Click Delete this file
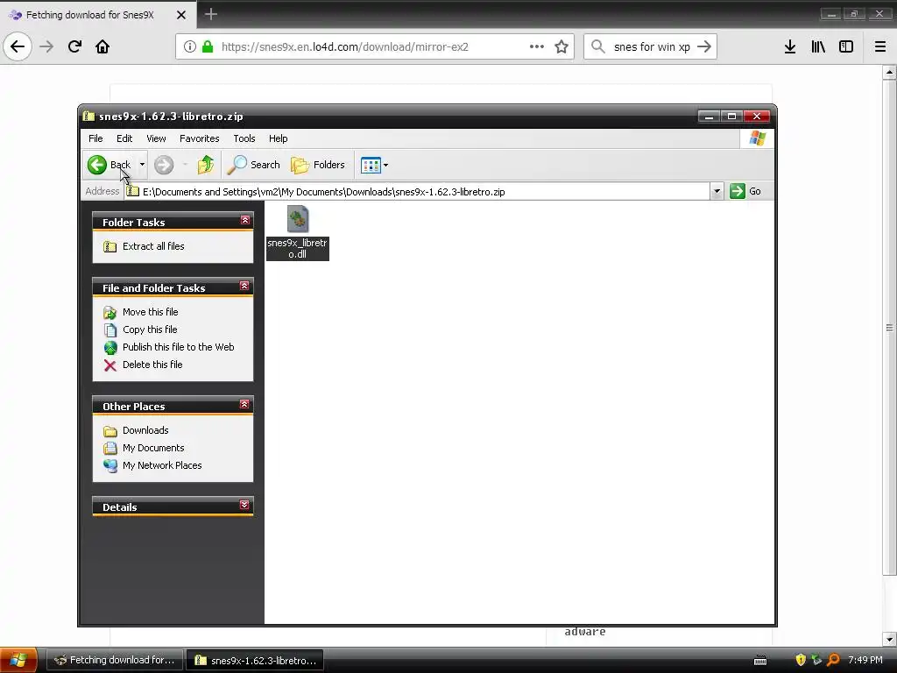The height and width of the screenshot is (673, 897). pyautogui.click(x=152, y=365)
